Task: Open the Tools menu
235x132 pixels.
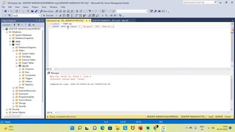Action: tap(44, 7)
